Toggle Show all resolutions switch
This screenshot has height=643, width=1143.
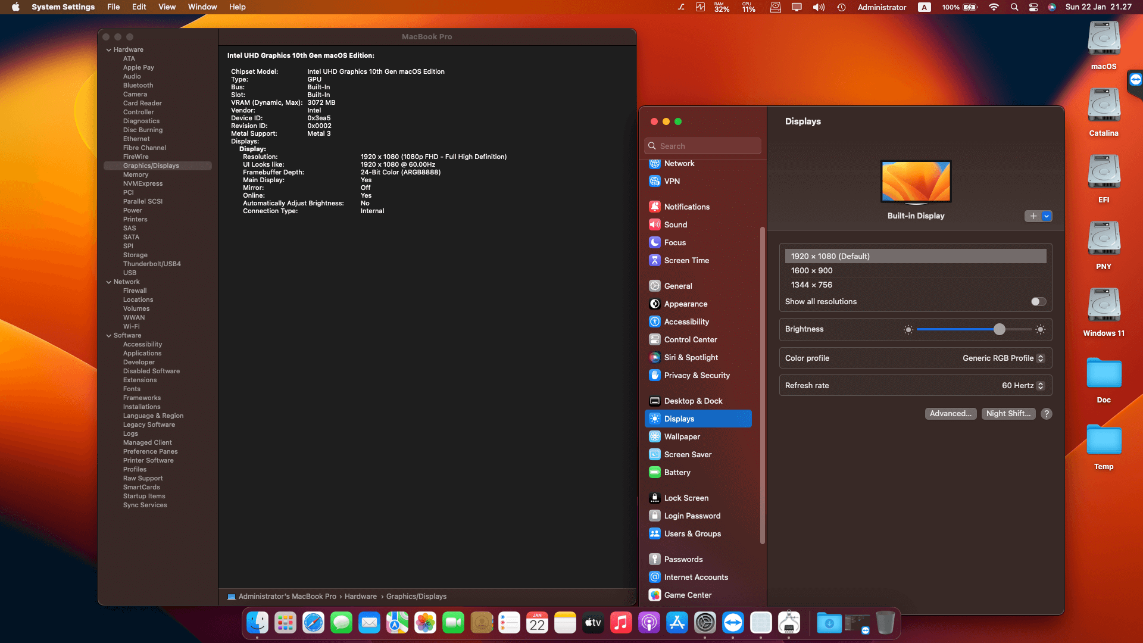point(1038,302)
